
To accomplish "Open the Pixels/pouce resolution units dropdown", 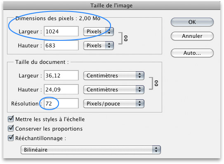I will [114, 103].
